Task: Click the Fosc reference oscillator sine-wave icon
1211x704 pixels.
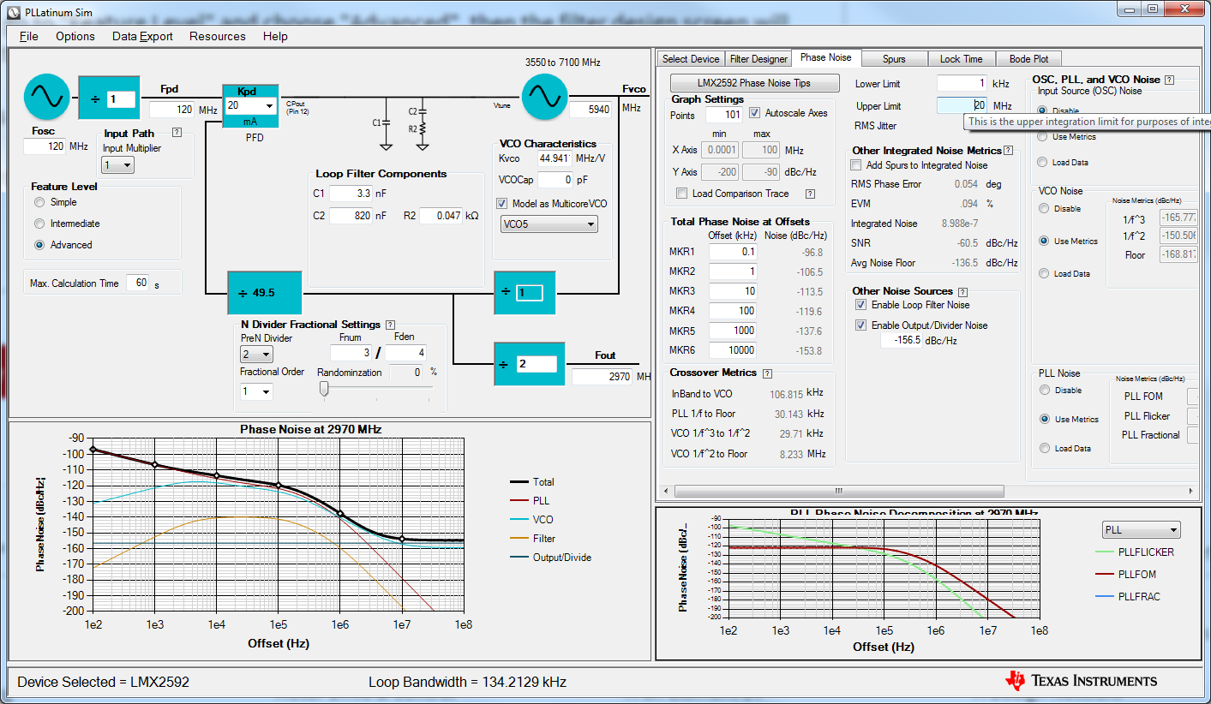Action: (46, 97)
